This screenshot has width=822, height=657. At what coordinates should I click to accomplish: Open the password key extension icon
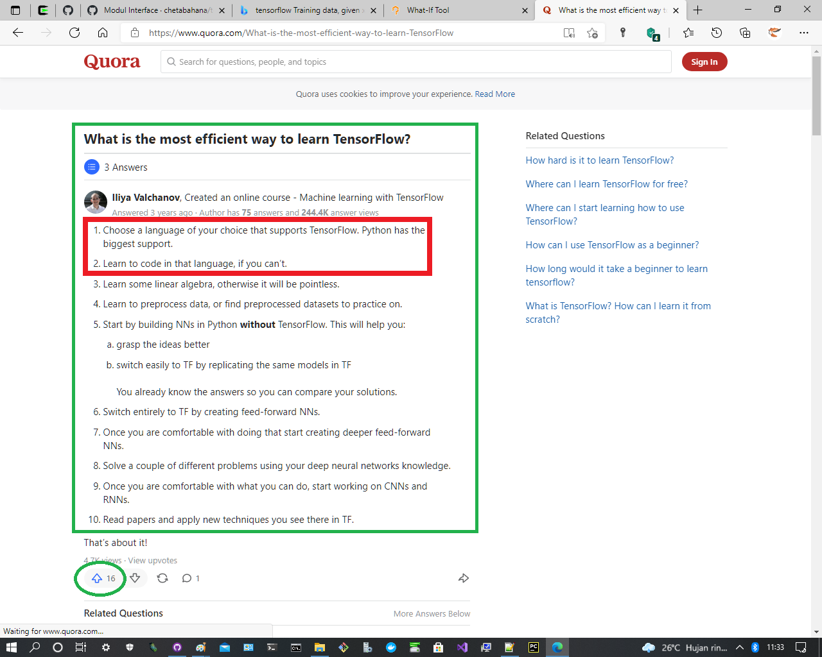coord(622,33)
